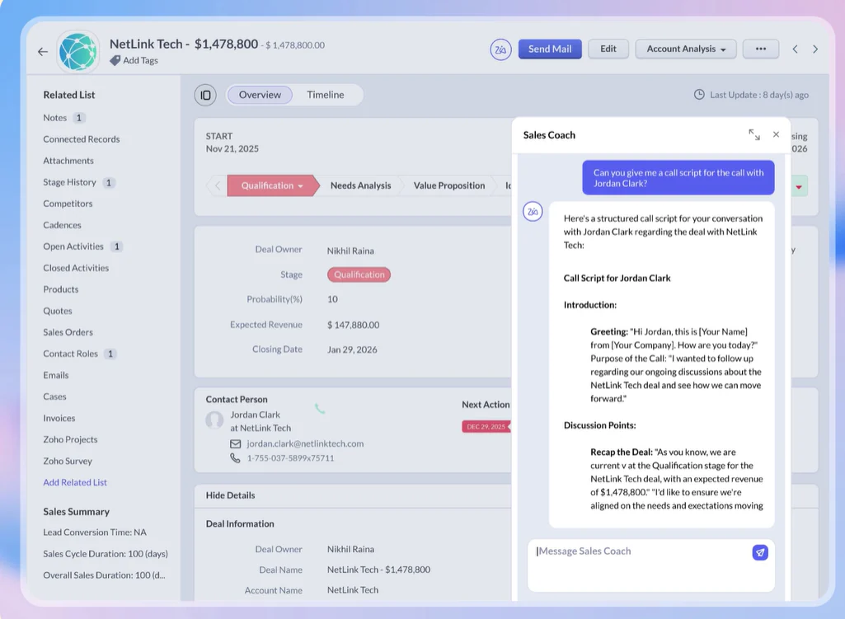This screenshot has height=619, width=845.
Task: Call Jordan Clark using phone icon
Action: coord(320,409)
